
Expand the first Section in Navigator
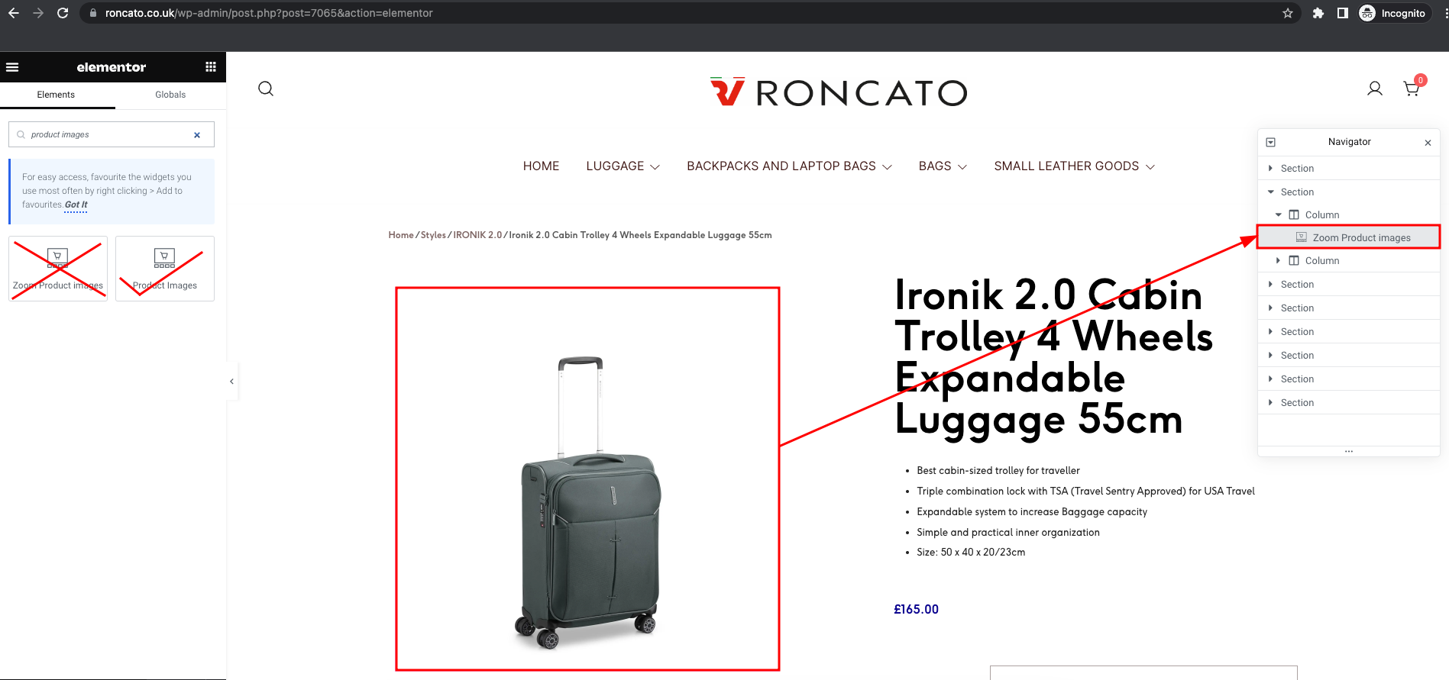(x=1270, y=169)
